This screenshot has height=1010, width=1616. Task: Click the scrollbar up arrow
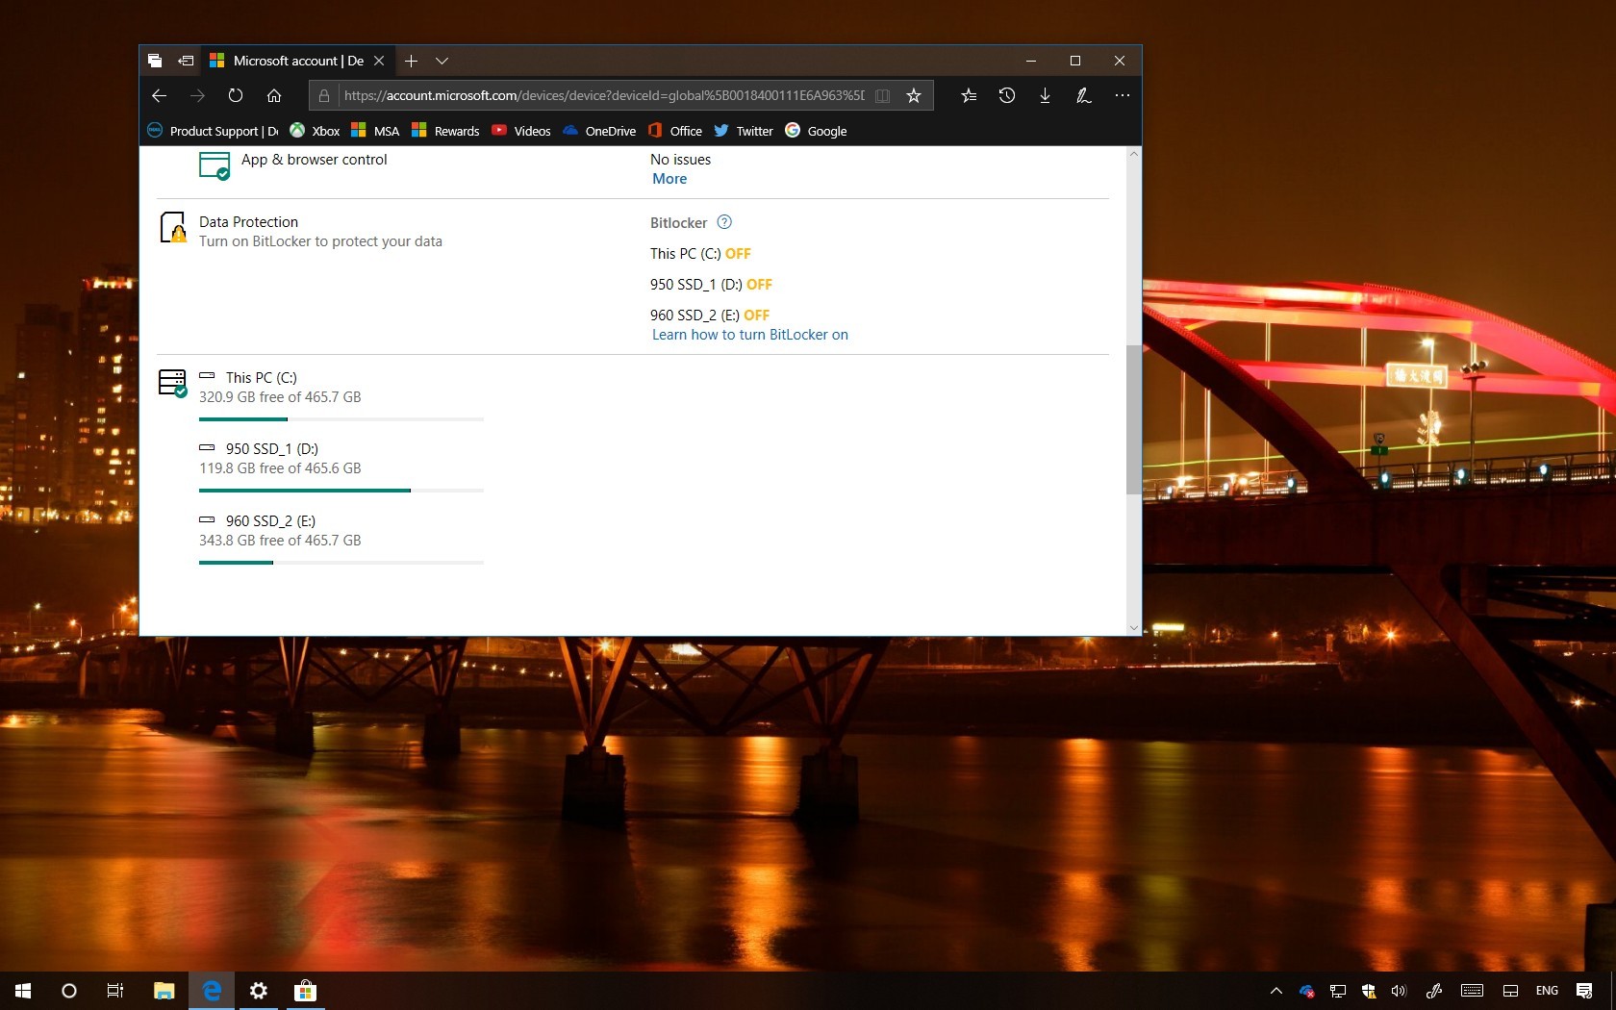click(1133, 154)
